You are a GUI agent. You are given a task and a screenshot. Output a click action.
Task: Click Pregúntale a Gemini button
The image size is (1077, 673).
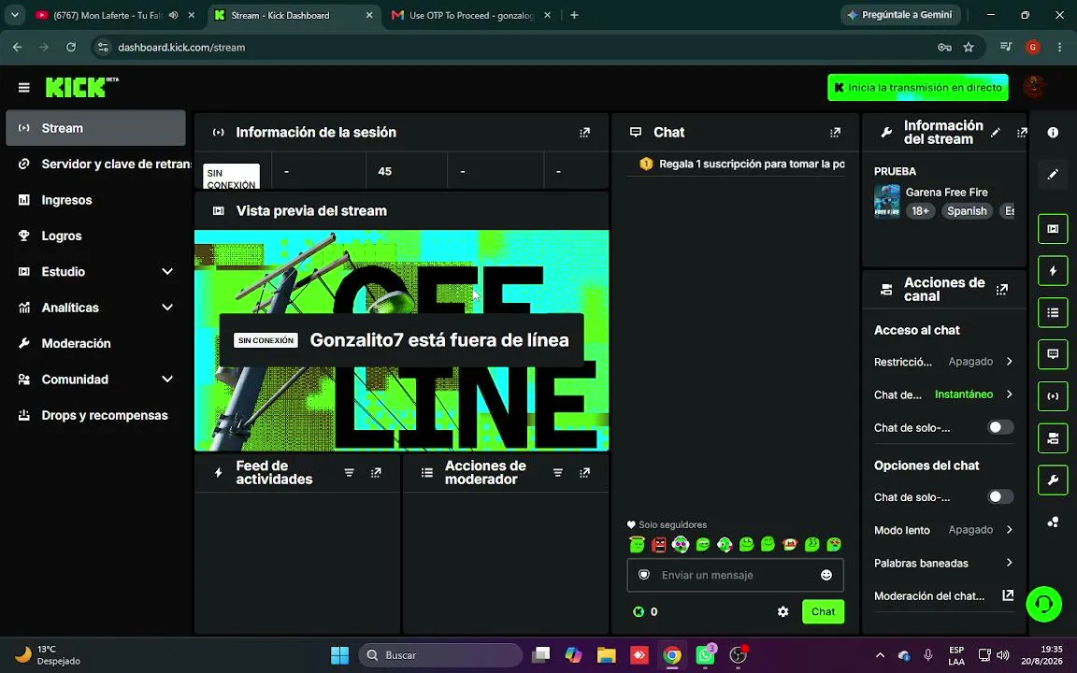[899, 14]
